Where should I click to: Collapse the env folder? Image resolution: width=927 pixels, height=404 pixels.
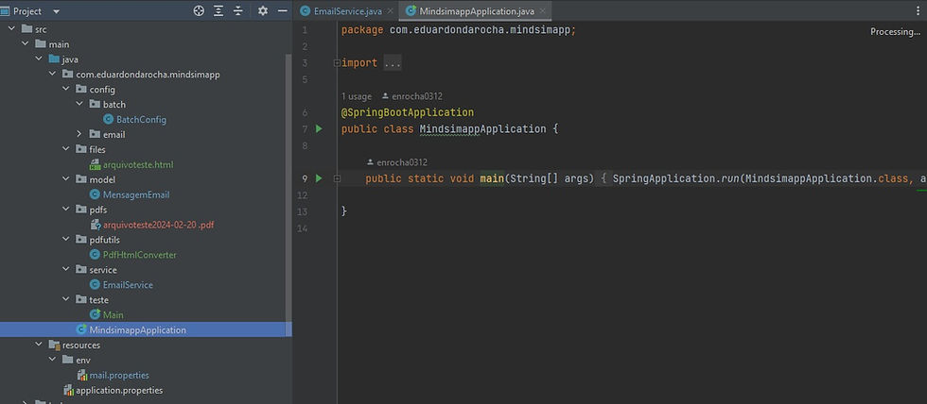click(x=53, y=360)
